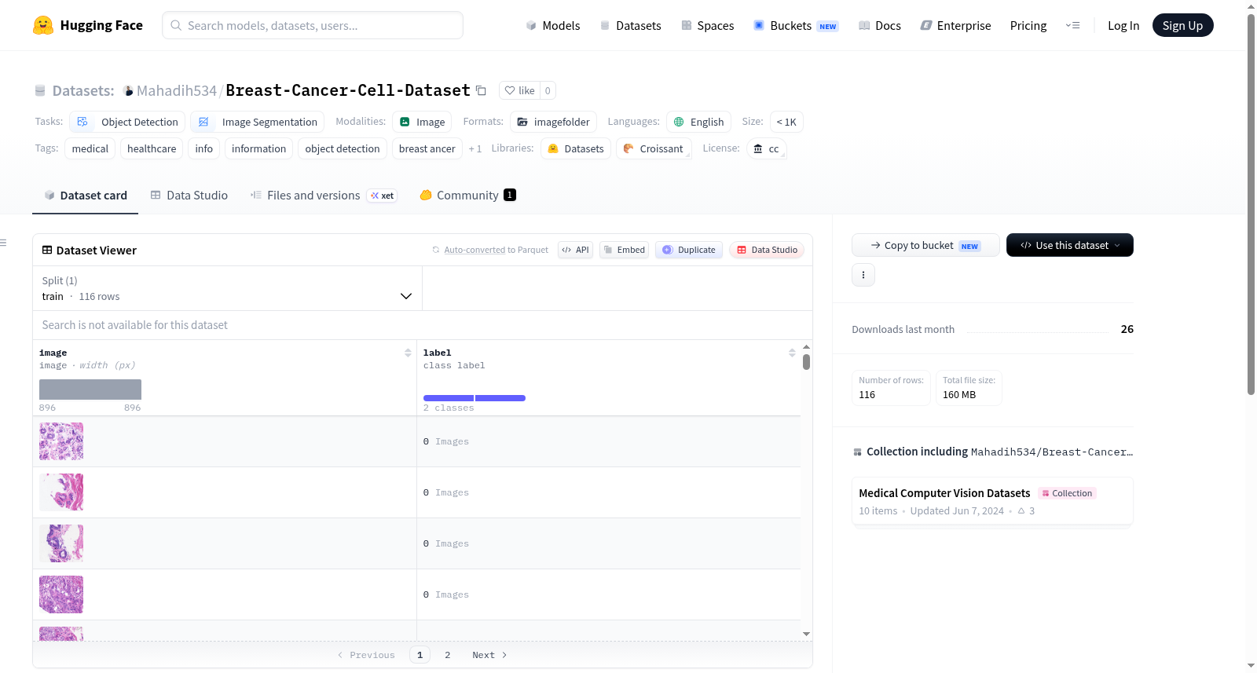
Task: Select the Image Segmentation task tag
Action: [x=258, y=122]
